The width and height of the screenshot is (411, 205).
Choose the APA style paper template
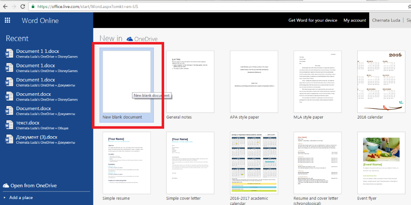[x=254, y=82]
